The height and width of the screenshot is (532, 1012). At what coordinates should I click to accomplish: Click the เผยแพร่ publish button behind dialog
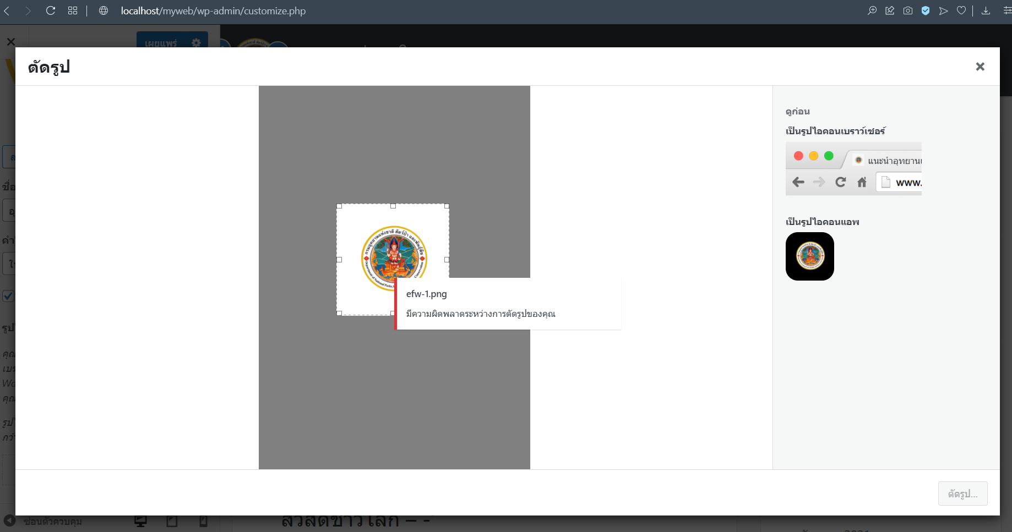point(161,42)
